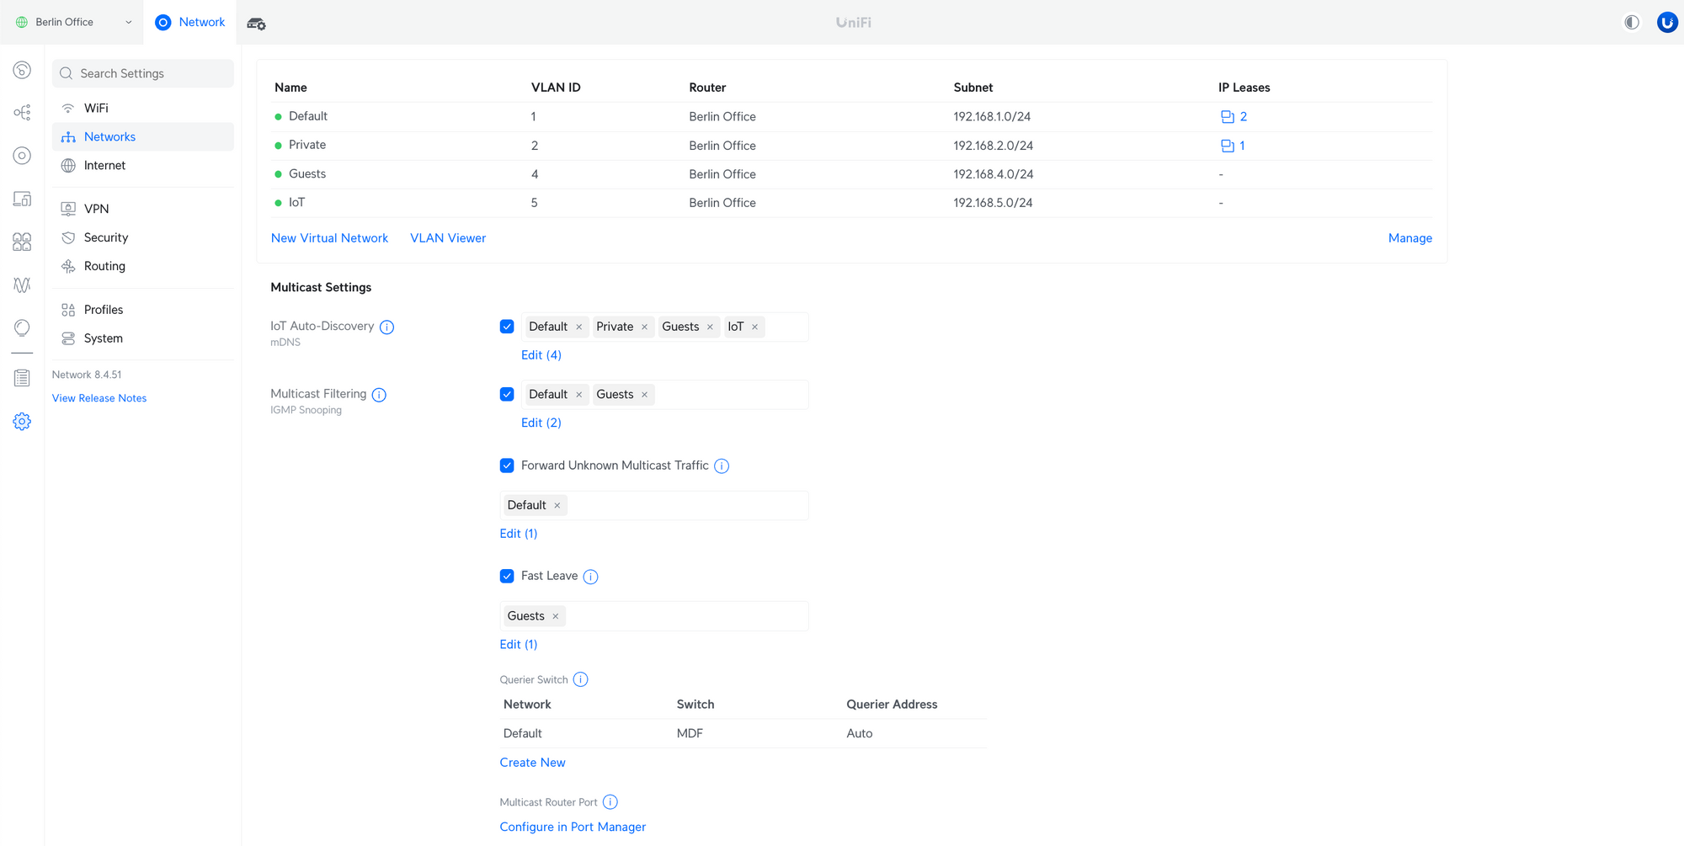The width and height of the screenshot is (1684, 846).
Task: Click the UniFi Devices sidebar icon
Action: pyautogui.click(x=22, y=156)
